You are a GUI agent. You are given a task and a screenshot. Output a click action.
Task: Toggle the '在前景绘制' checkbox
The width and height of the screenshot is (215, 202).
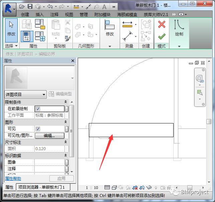pos(38,109)
